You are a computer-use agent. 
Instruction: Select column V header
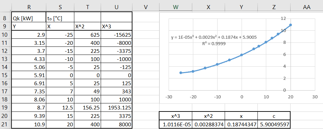point(146,7)
